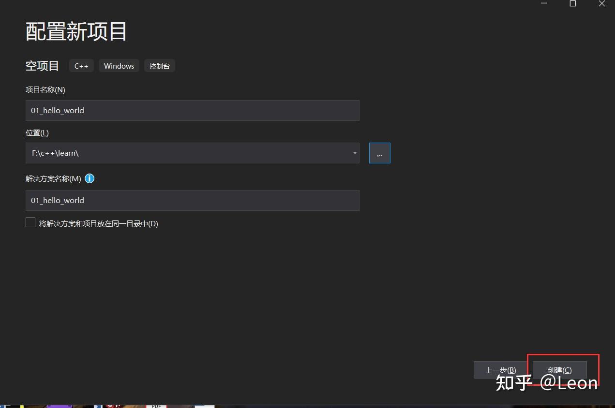
Task: Click the solution name input field
Action: coord(192,200)
